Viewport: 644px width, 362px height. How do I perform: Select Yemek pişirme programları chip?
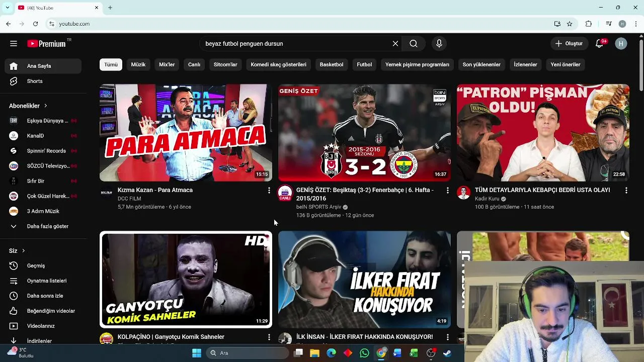[x=417, y=64]
